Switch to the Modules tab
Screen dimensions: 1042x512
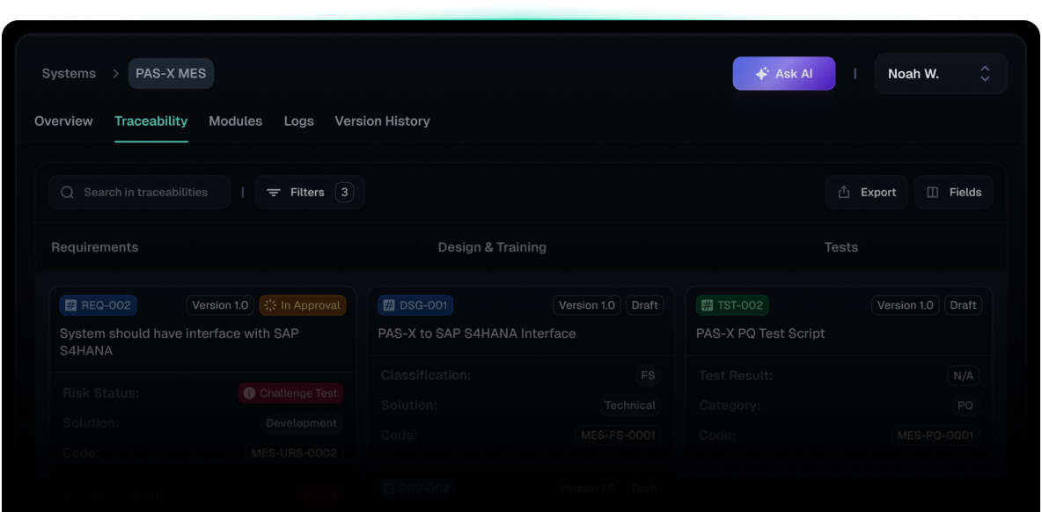click(235, 121)
